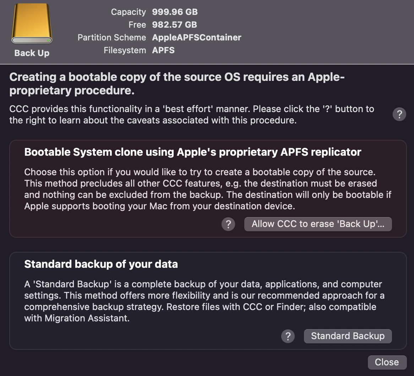Close the dialog with the Close button
The height and width of the screenshot is (376, 414).
point(387,362)
